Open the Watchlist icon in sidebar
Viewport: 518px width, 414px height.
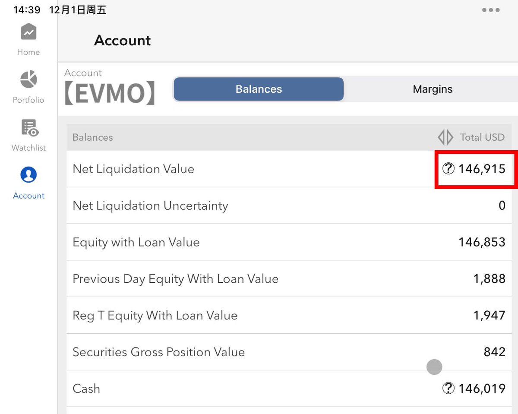(29, 128)
